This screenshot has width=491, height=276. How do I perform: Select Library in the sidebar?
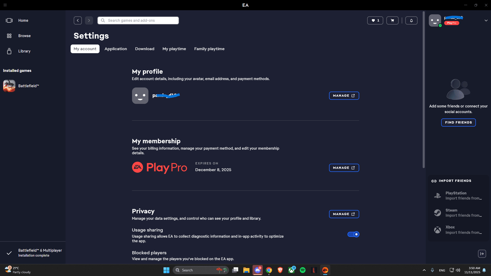(24, 51)
